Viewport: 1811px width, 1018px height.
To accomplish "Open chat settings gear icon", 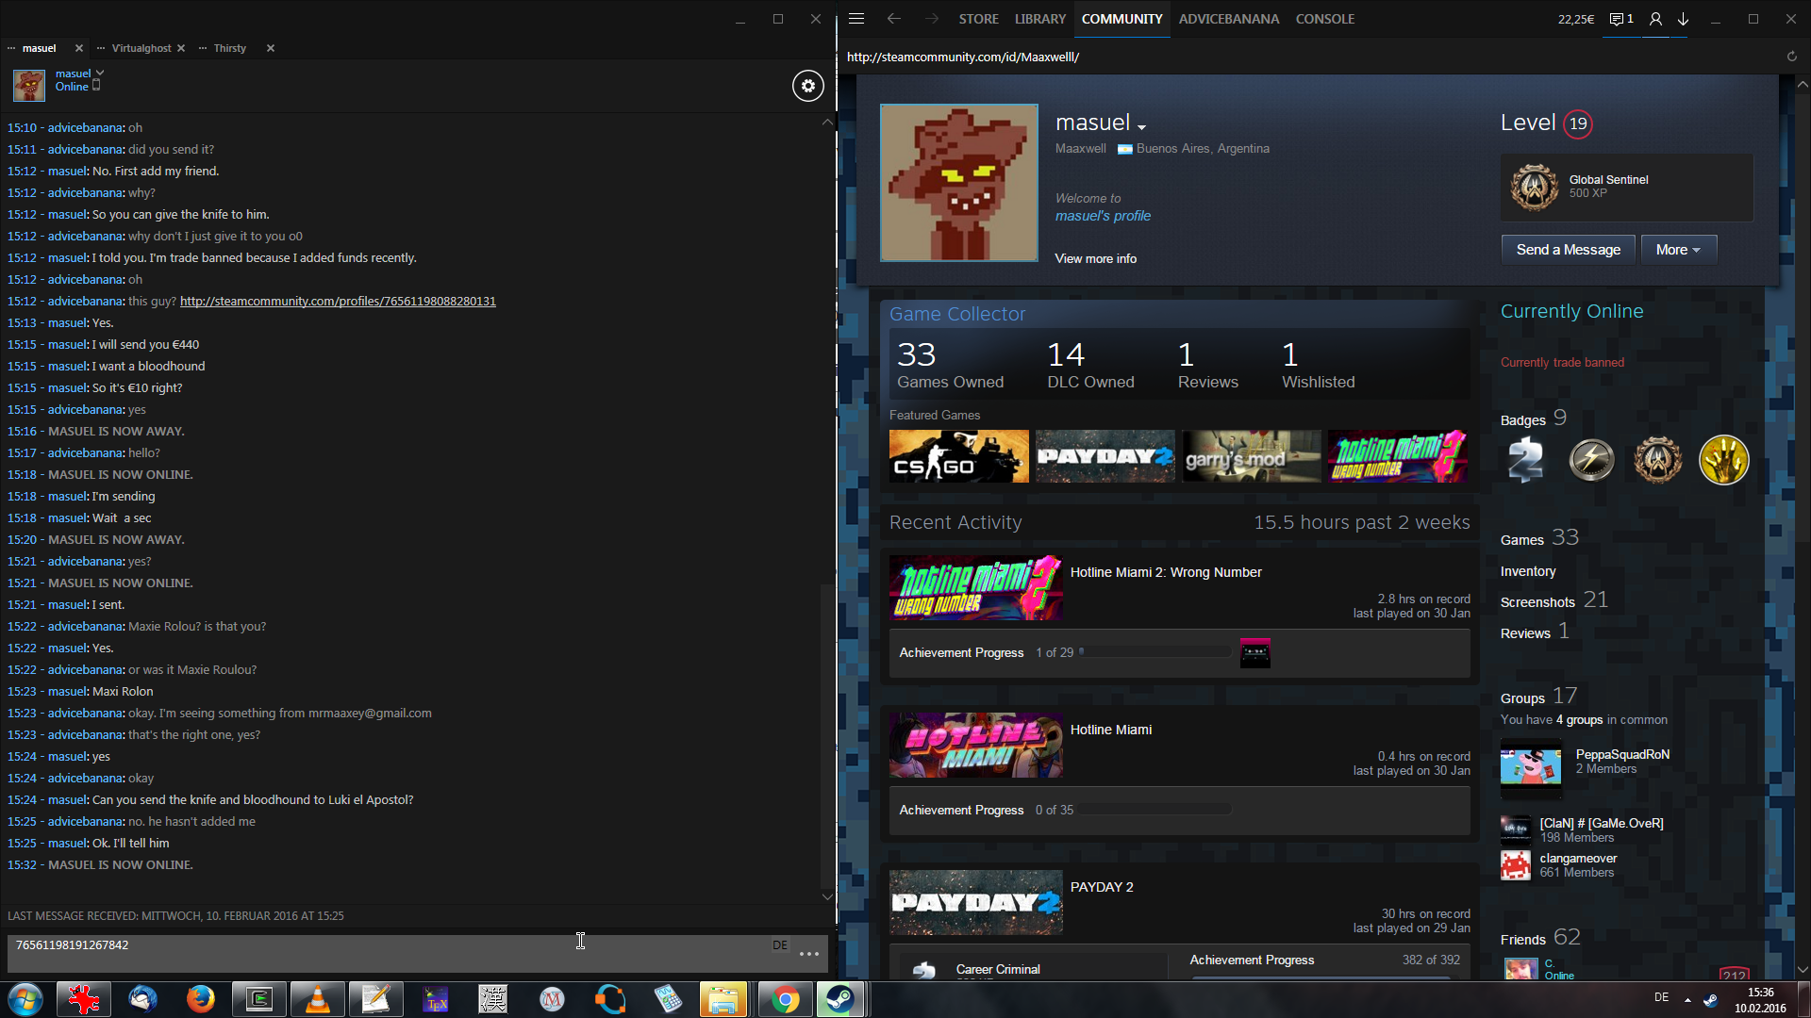I will pyautogui.click(x=807, y=86).
